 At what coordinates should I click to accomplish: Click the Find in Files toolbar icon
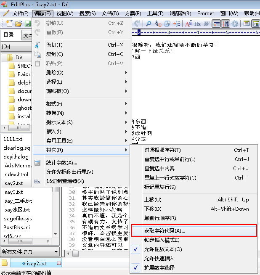pos(167,24)
